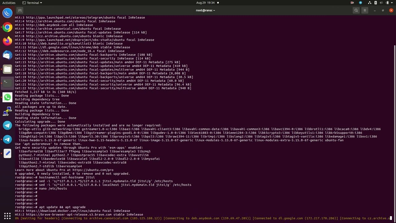Click the 'apt update && apt upgrade' command line
Image resolution: width=396 pixels, height=223 pixels.
pos(50,207)
